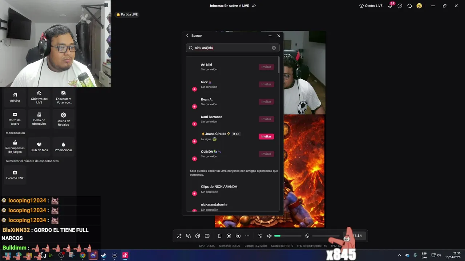The width and height of the screenshot is (465, 261).
Task: Click plus icon beside Ryan A.
Action: (194, 107)
